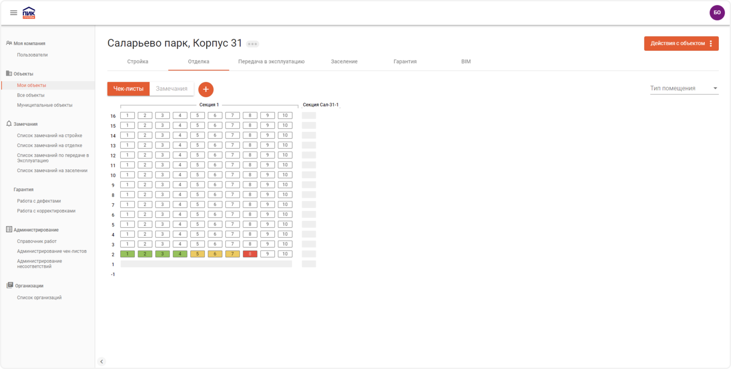The height and width of the screenshot is (369, 731).
Task: Open Список замечаний на заселении
Action: click(x=52, y=171)
